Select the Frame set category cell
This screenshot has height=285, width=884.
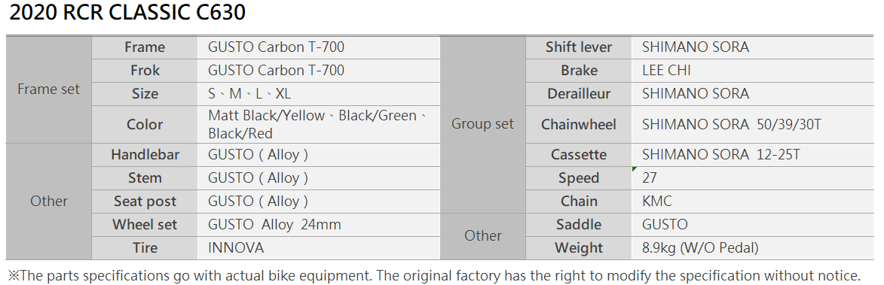[49, 89]
